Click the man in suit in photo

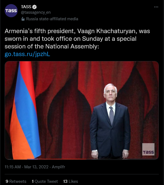pos(110,123)
